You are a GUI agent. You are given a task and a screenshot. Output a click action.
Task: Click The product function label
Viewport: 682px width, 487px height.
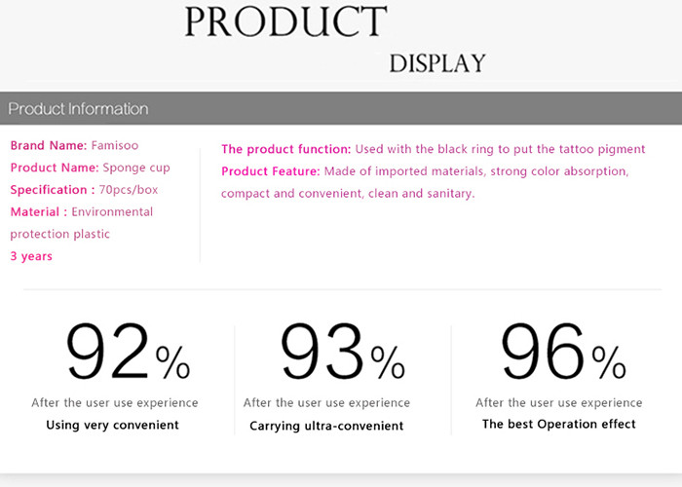click(285, 149)
